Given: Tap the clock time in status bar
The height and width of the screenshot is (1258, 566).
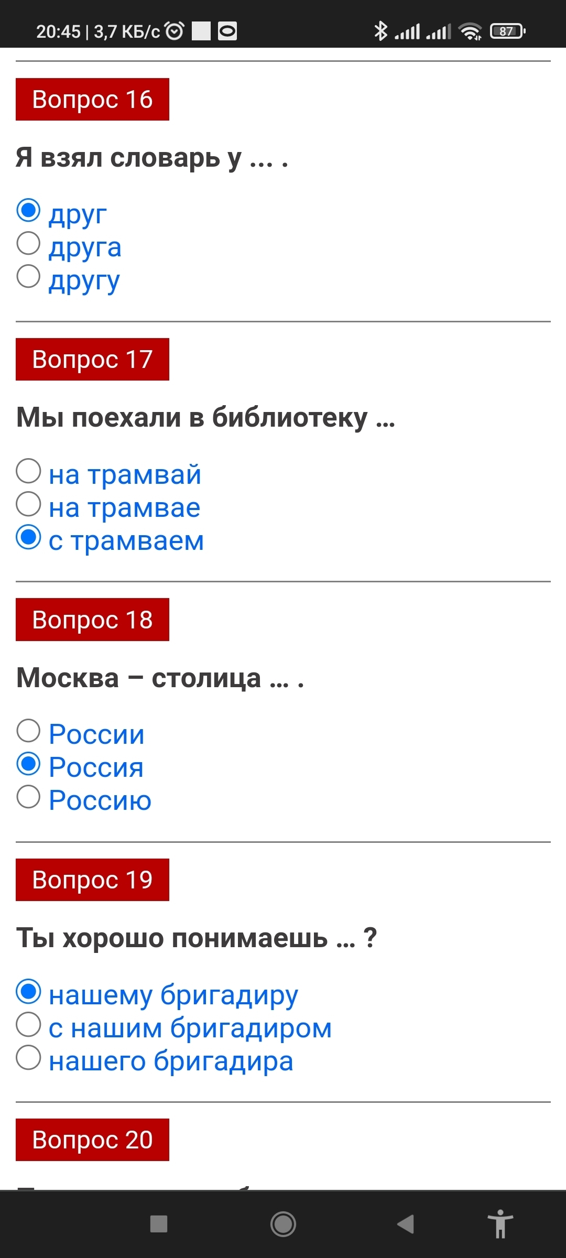Looking at the screenshot, I should 58,31.
